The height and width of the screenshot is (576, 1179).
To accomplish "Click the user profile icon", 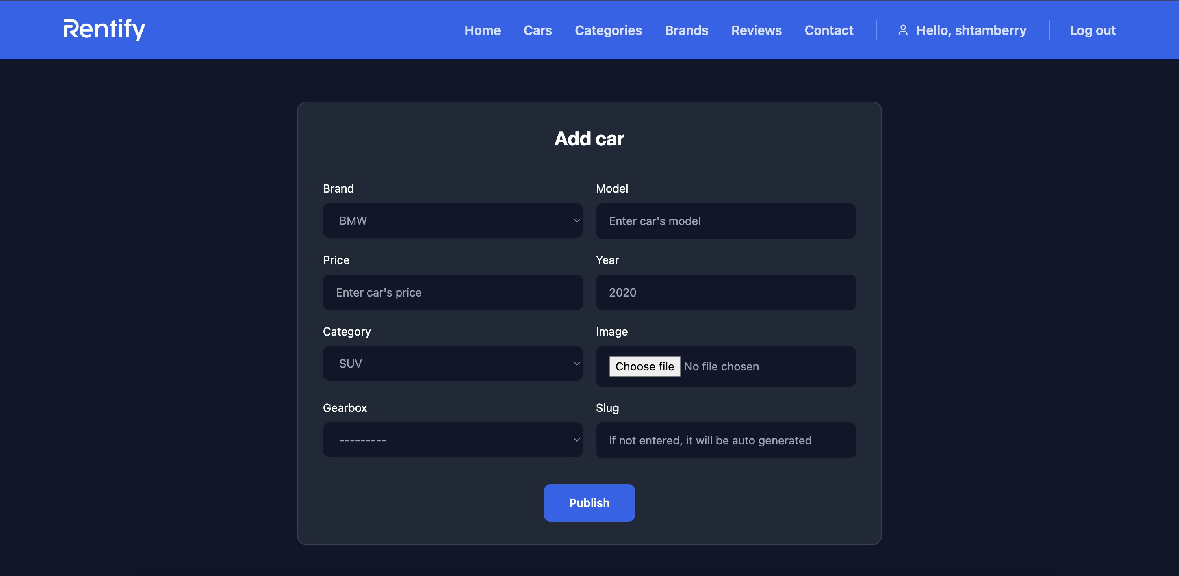I will tap(903, 30).
